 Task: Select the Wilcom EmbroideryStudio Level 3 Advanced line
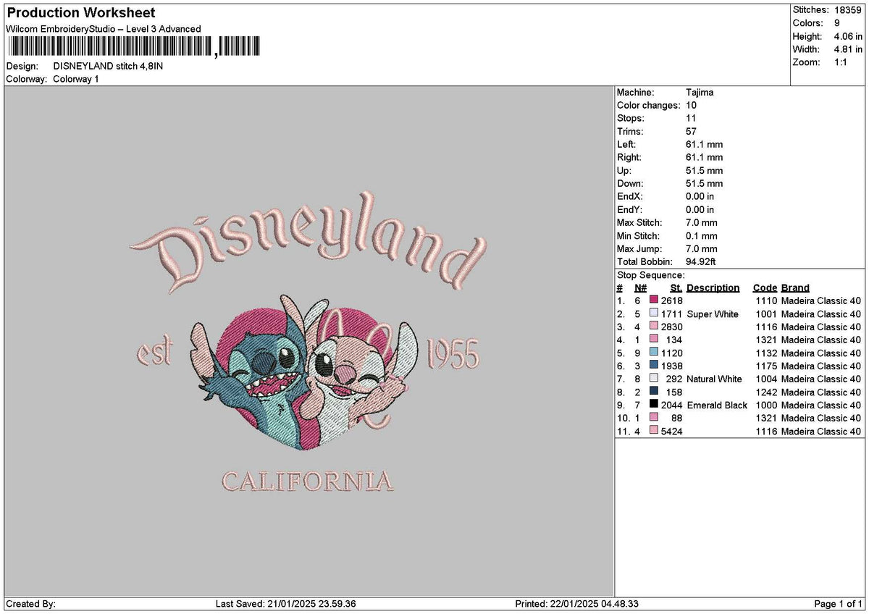coord(104,29)
